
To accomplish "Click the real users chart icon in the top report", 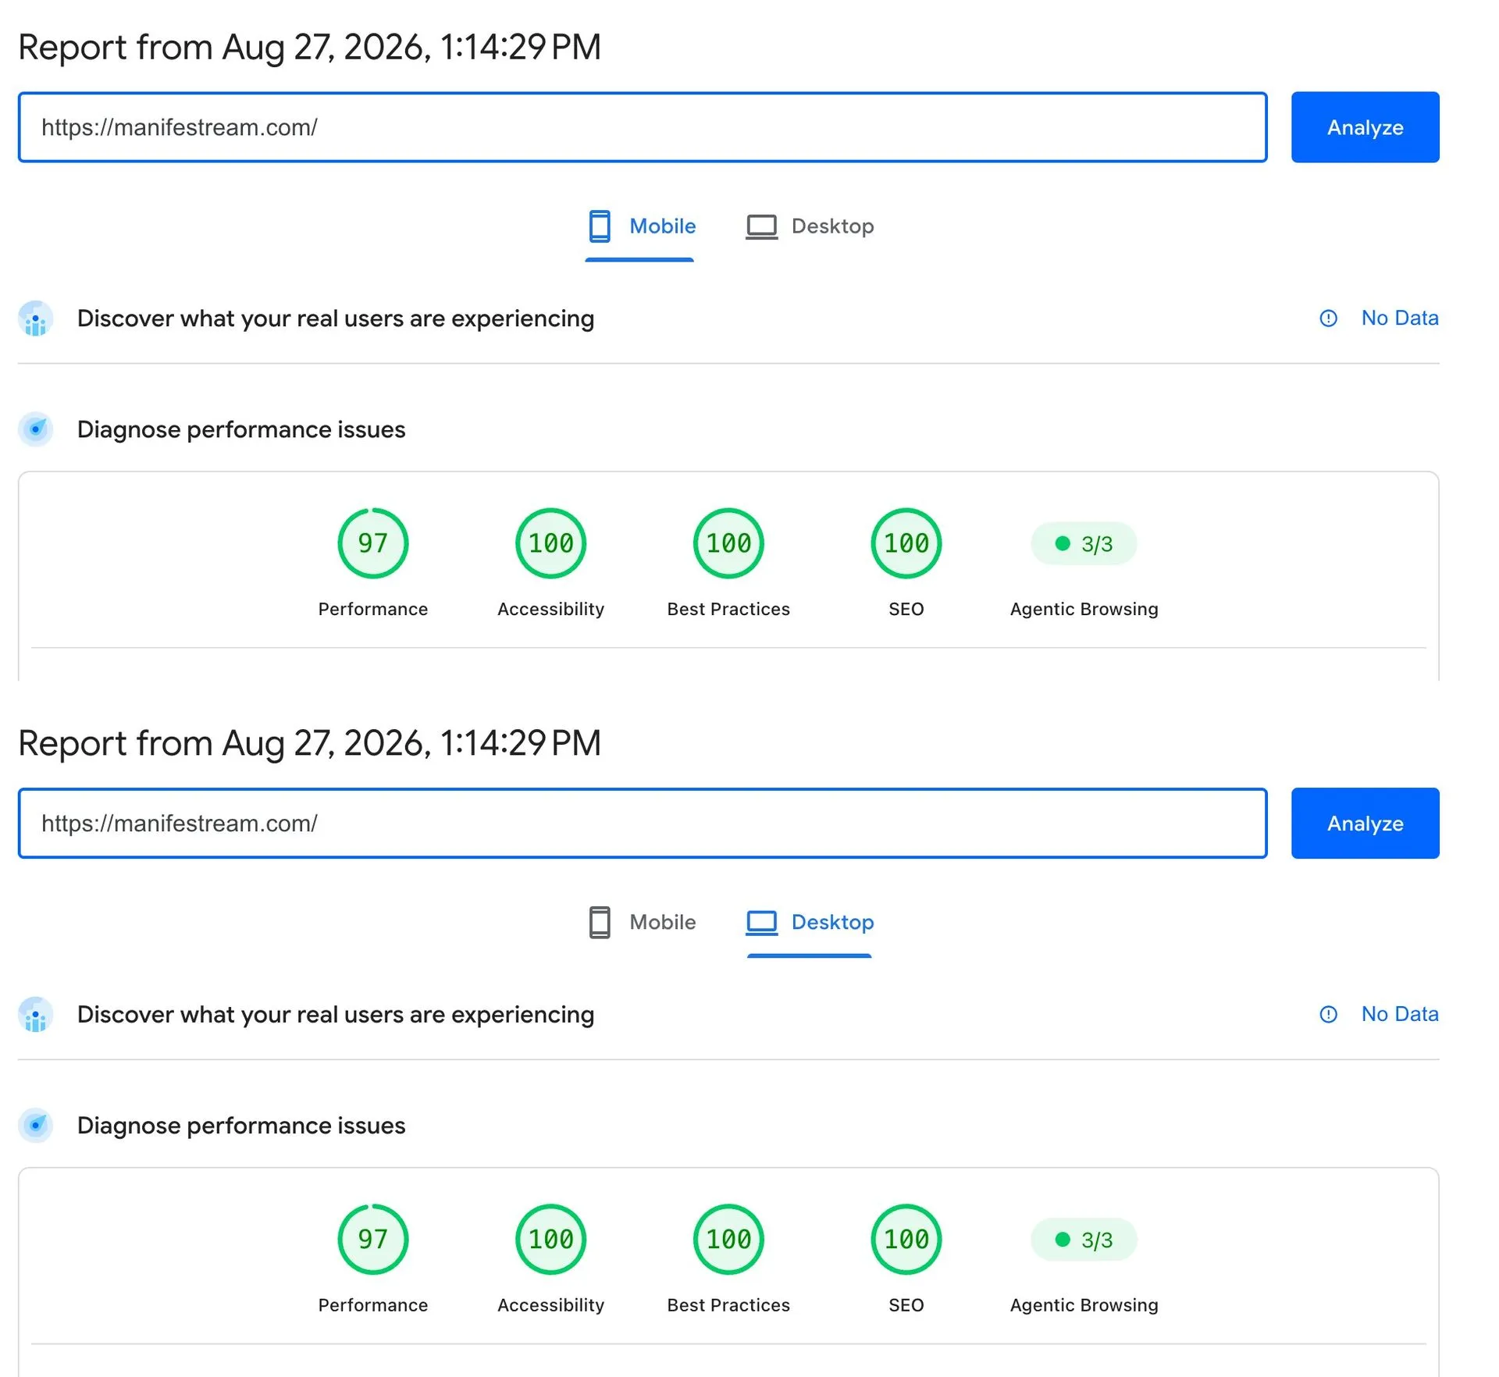I will 36,318.
